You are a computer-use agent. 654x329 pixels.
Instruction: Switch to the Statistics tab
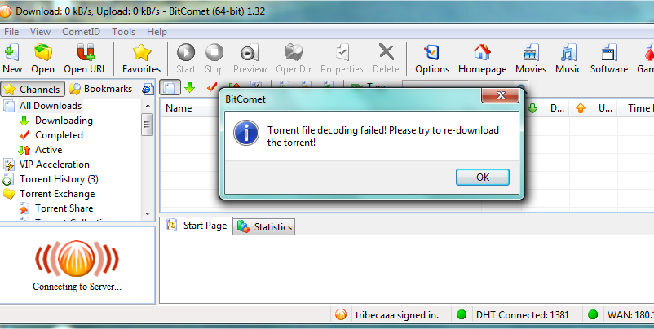pos(264,227)
